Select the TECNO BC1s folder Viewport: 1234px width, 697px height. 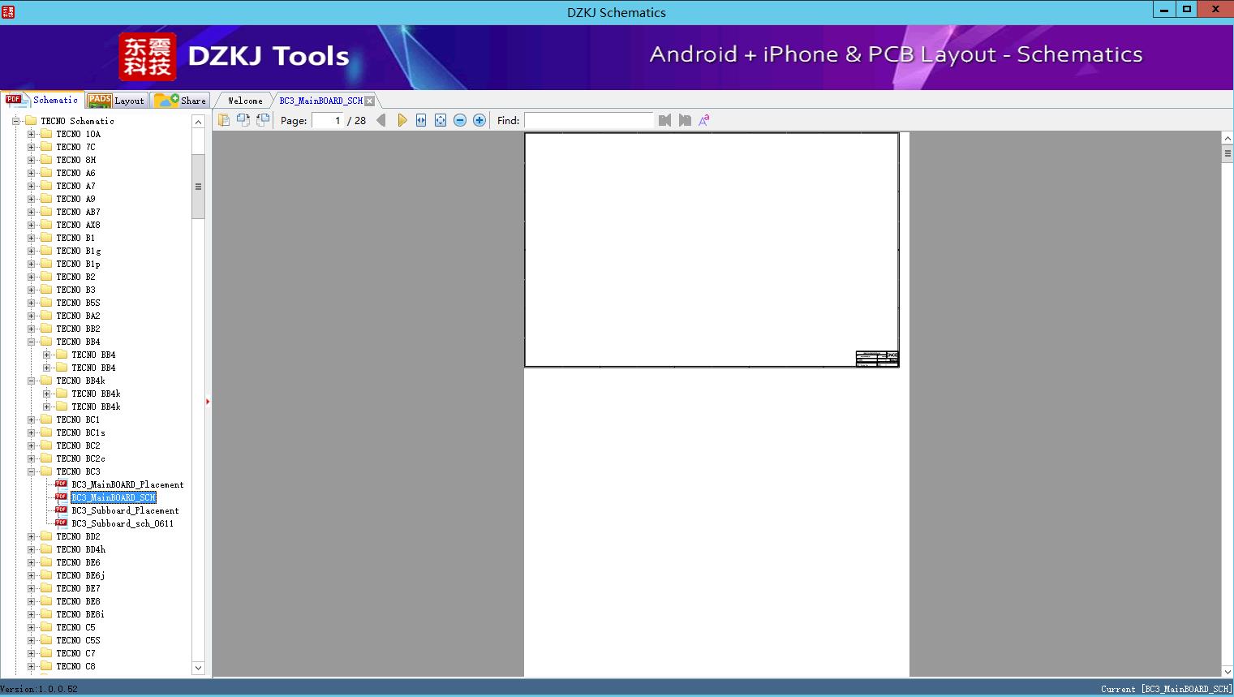coord(80,432)
